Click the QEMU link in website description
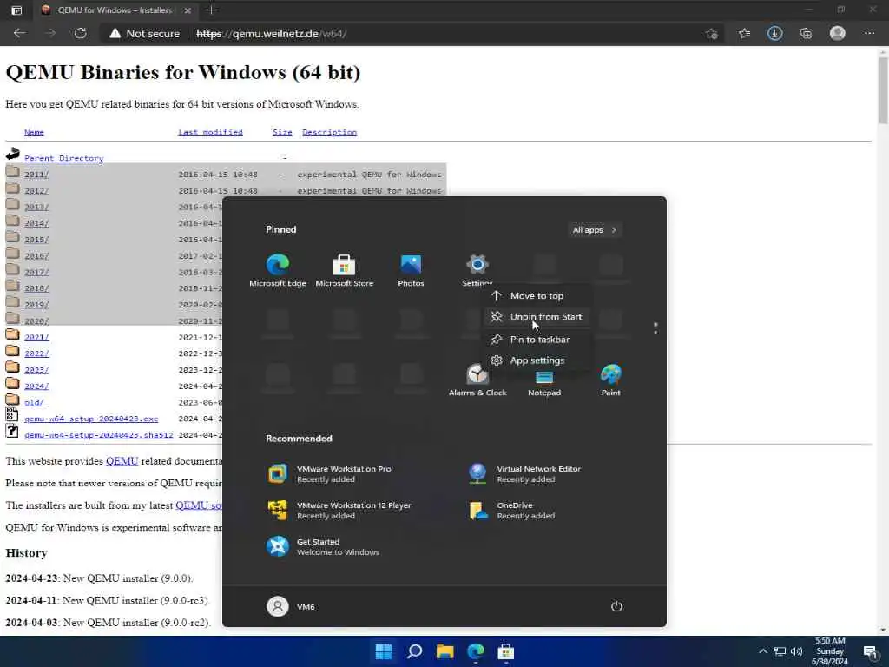Screen dimensions: 889x667 [x=122, y=461]
